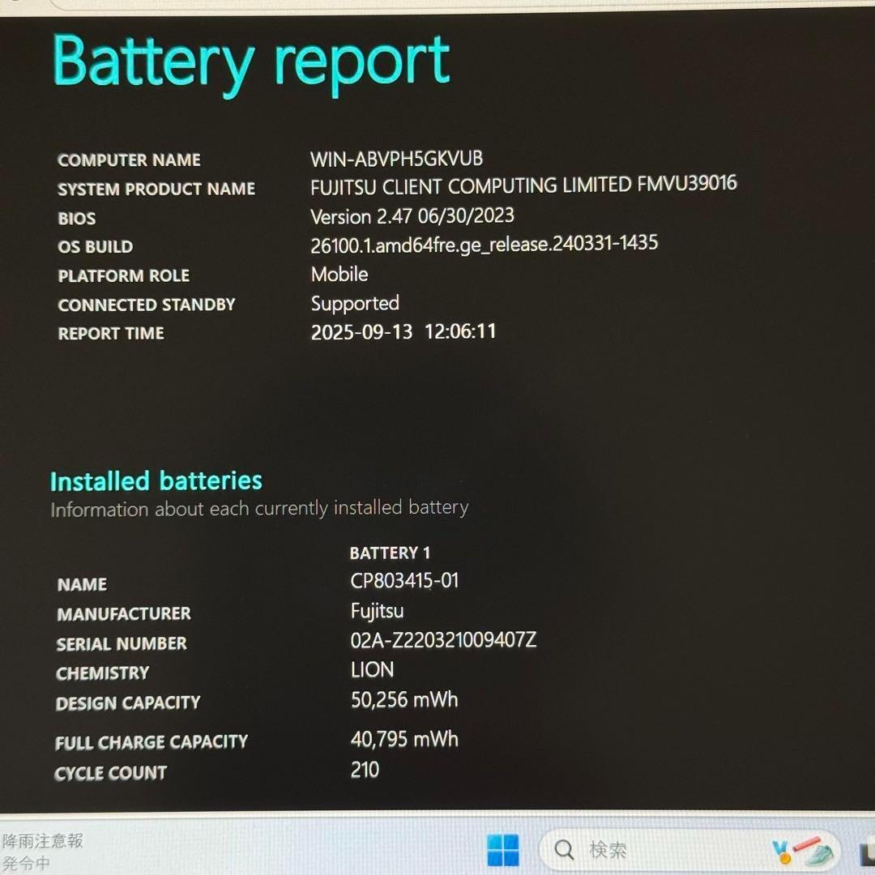Viewport: 875px width, 875px height.
Task: Select the CYCLE COUNT label
Action: [x=110, y=774]
